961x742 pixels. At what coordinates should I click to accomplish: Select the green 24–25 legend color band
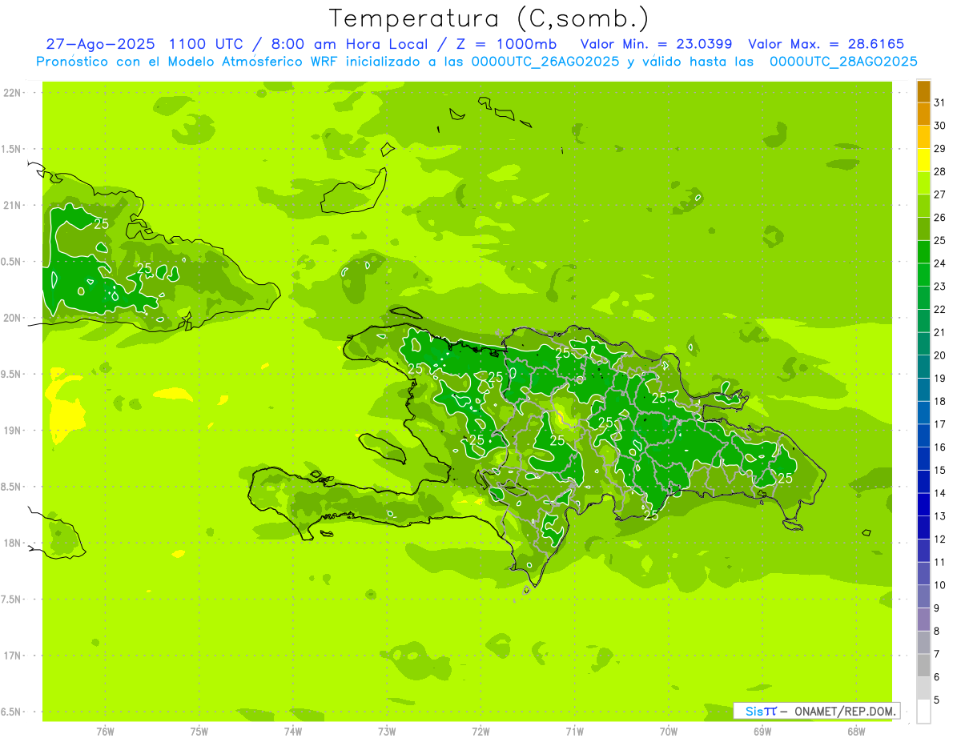(923, 252)
